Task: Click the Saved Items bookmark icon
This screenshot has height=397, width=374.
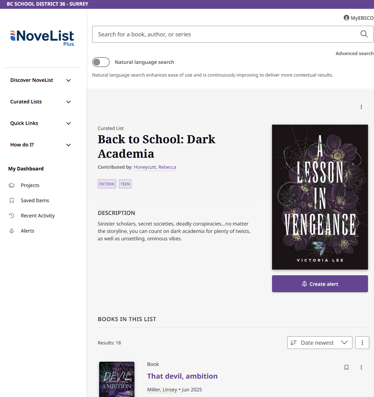Action: coord(12,200)
